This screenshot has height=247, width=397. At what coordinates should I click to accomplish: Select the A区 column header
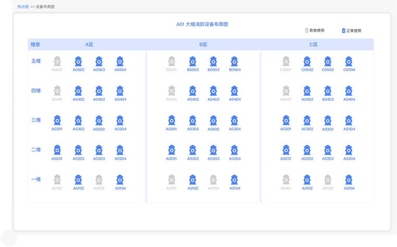(x=89, y=45)
